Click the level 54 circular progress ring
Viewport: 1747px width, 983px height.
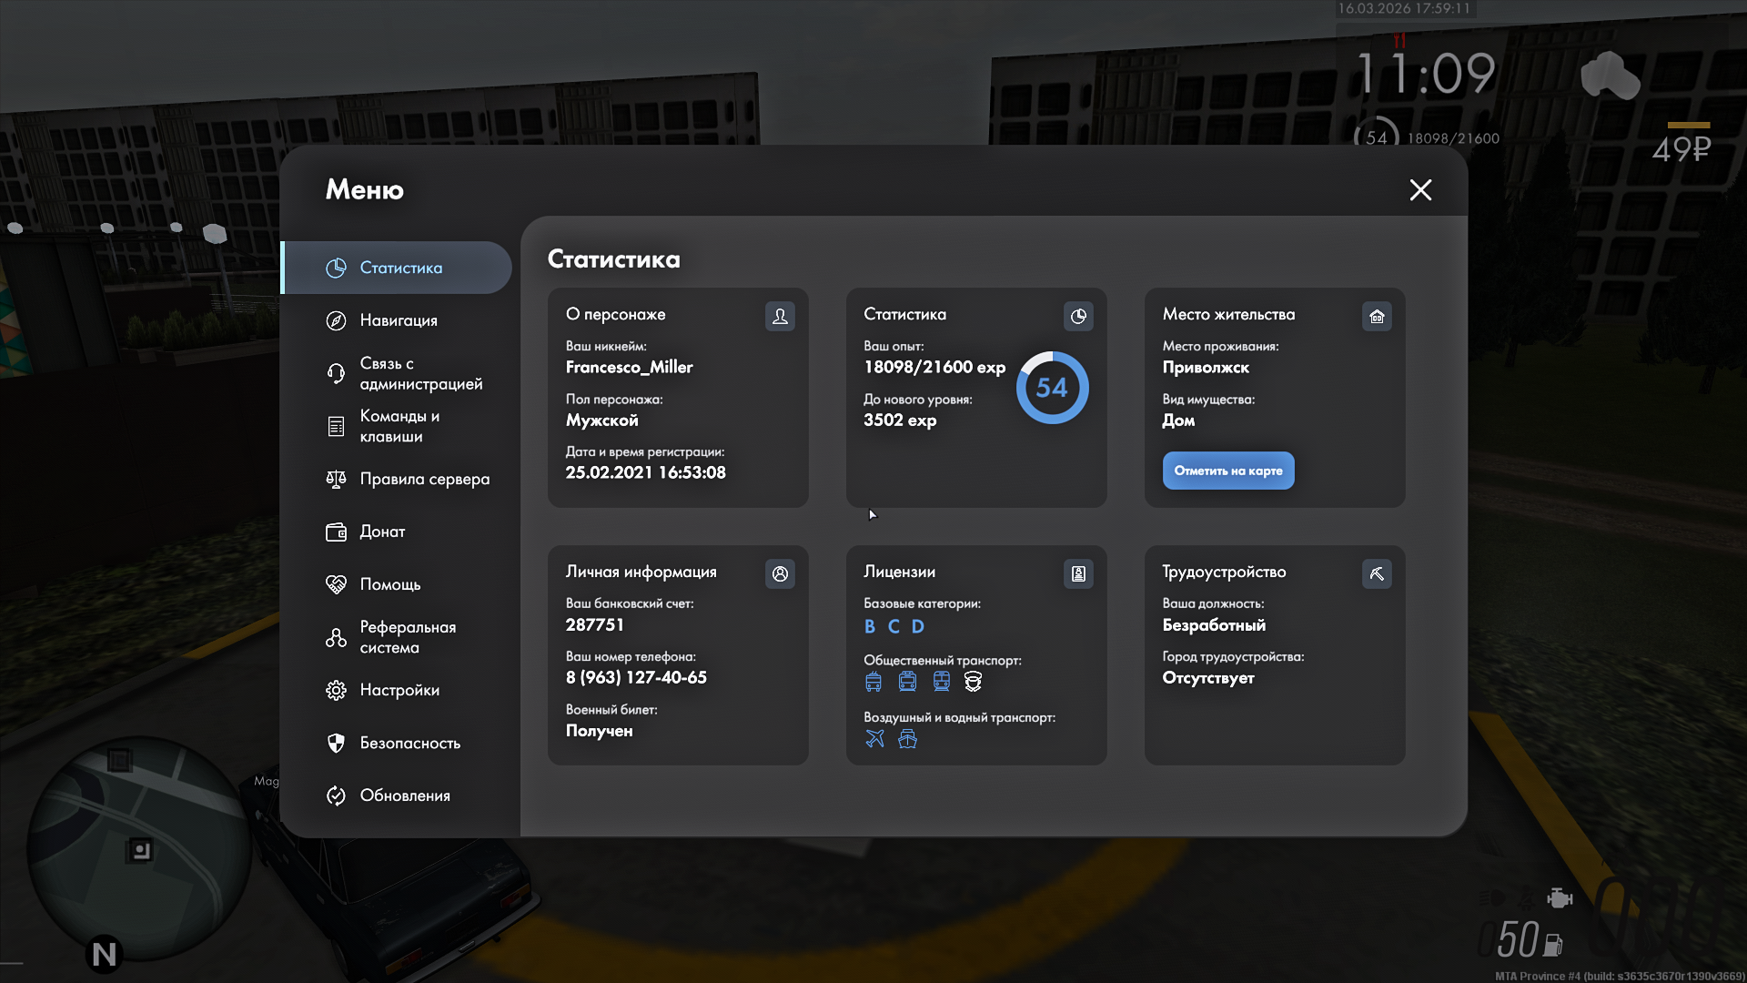pos(1052,388)
